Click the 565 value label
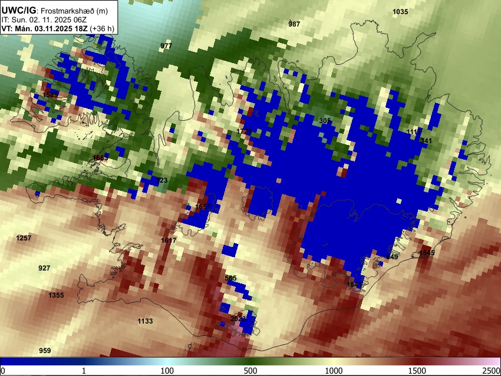The height and width of the screenshot is (376, 501). (230, 278)
